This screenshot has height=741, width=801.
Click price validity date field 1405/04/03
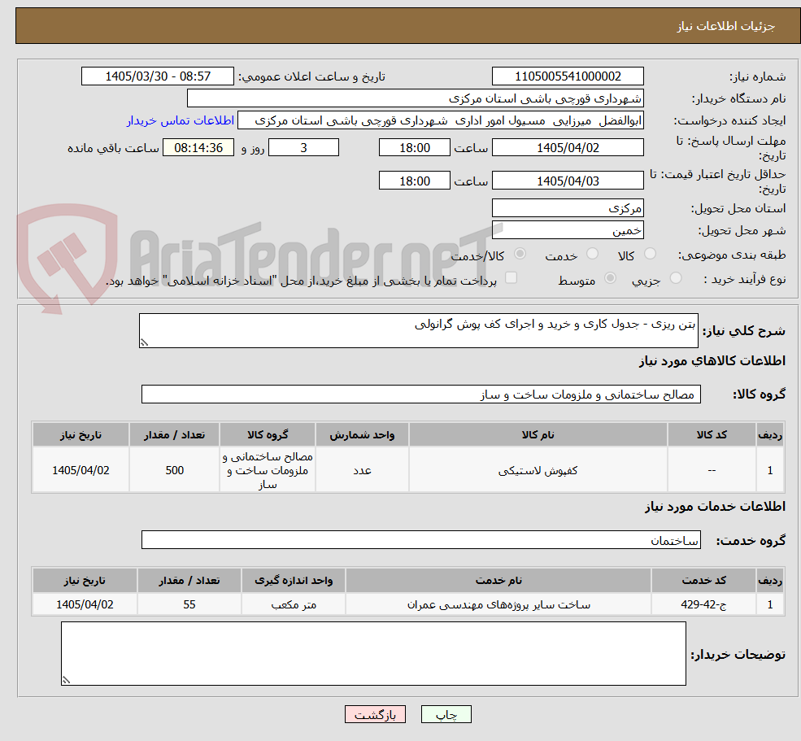[568, 181]
